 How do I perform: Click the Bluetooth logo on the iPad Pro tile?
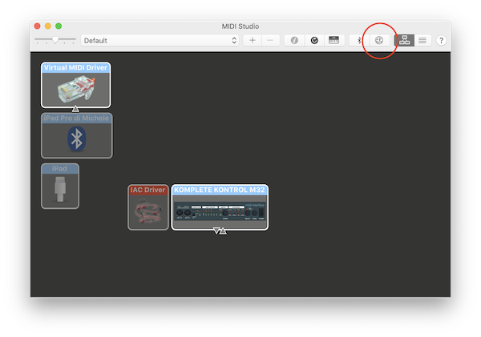pyautogui.click(x=76, y=138)
